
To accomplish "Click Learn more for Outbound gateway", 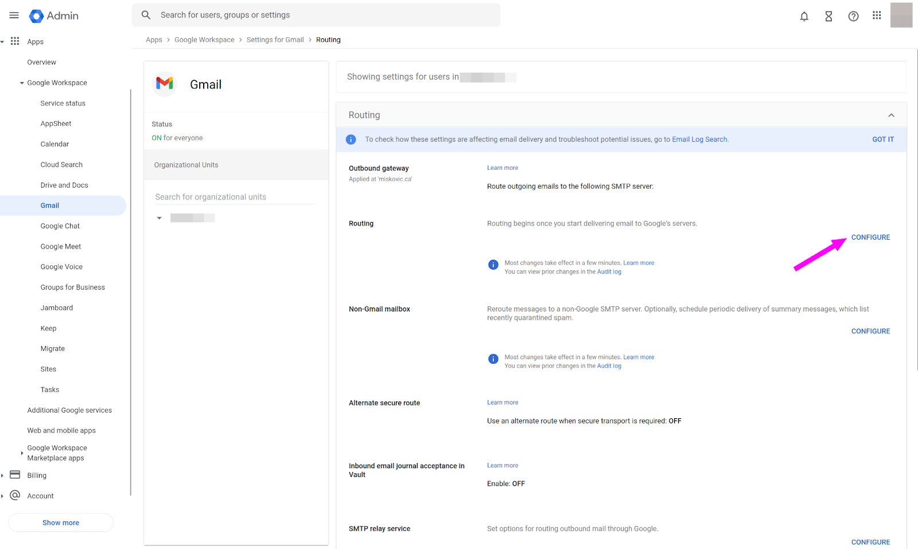I will [503, 168].
